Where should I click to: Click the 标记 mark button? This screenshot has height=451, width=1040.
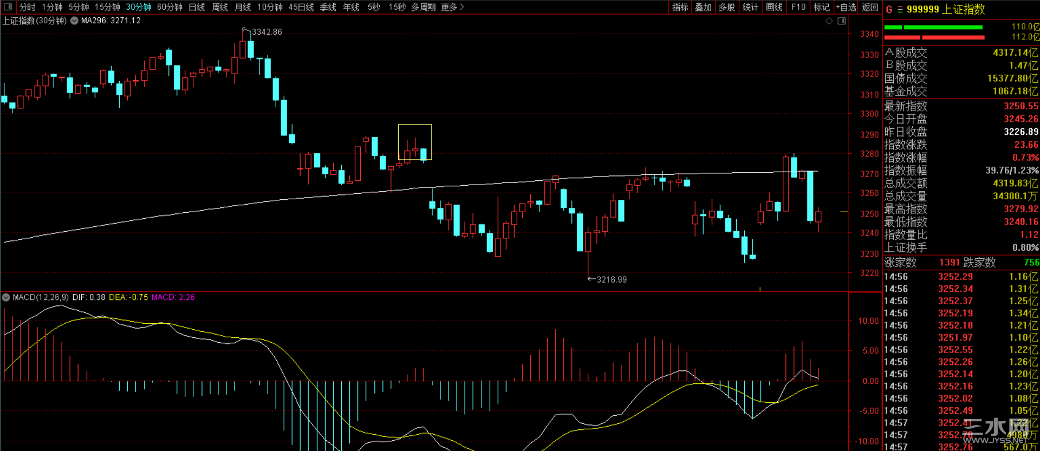point(822,7)
